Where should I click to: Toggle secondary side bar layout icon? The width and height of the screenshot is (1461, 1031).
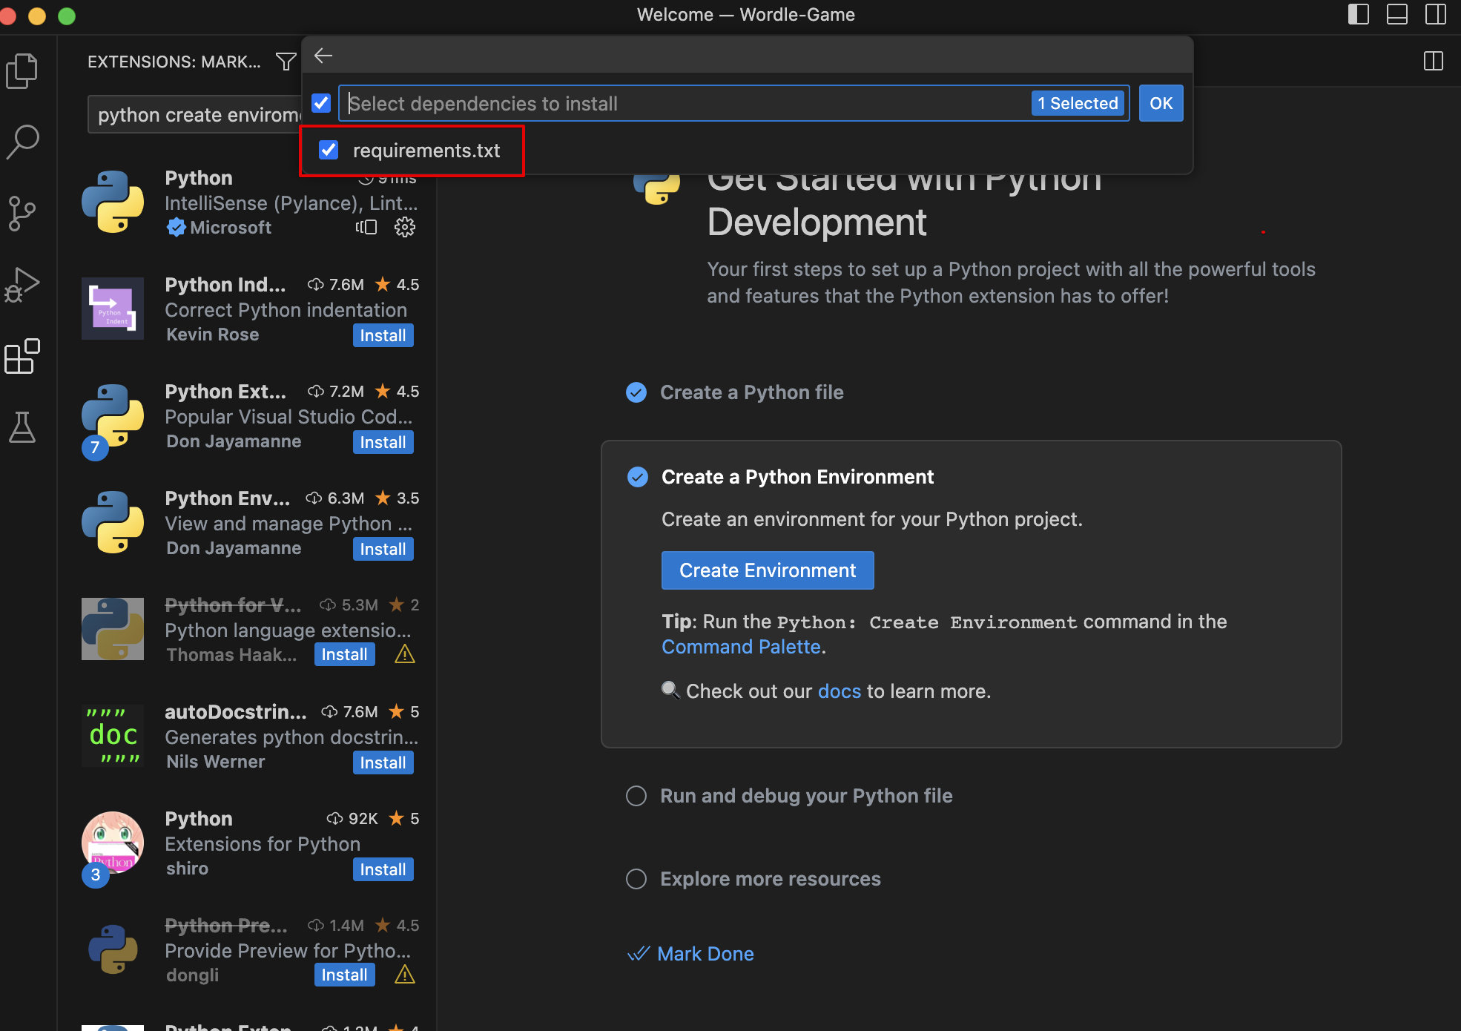[1436, 15]
